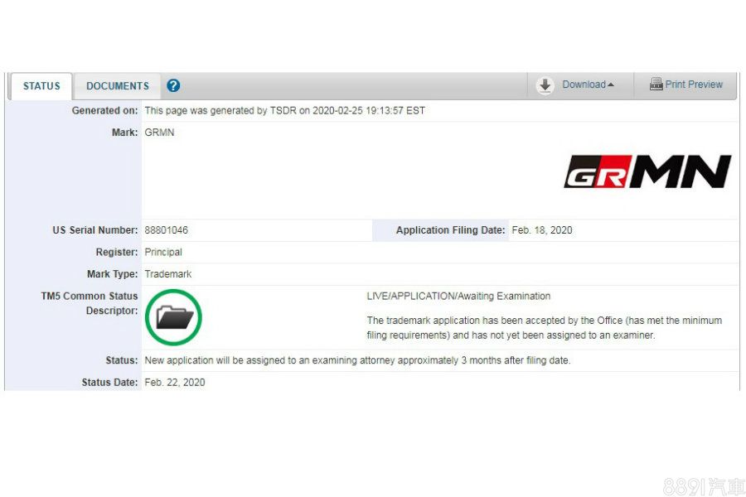746x497 pixels.
Task: Click the Application Filing Date label
Action: tap(451, 230)
